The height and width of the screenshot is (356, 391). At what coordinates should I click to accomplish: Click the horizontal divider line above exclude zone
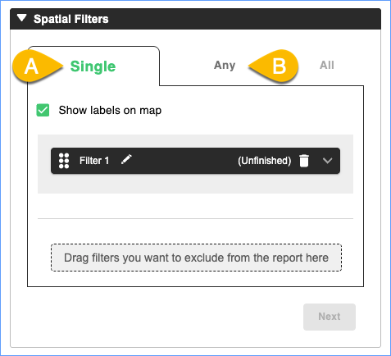coord(195,218)
